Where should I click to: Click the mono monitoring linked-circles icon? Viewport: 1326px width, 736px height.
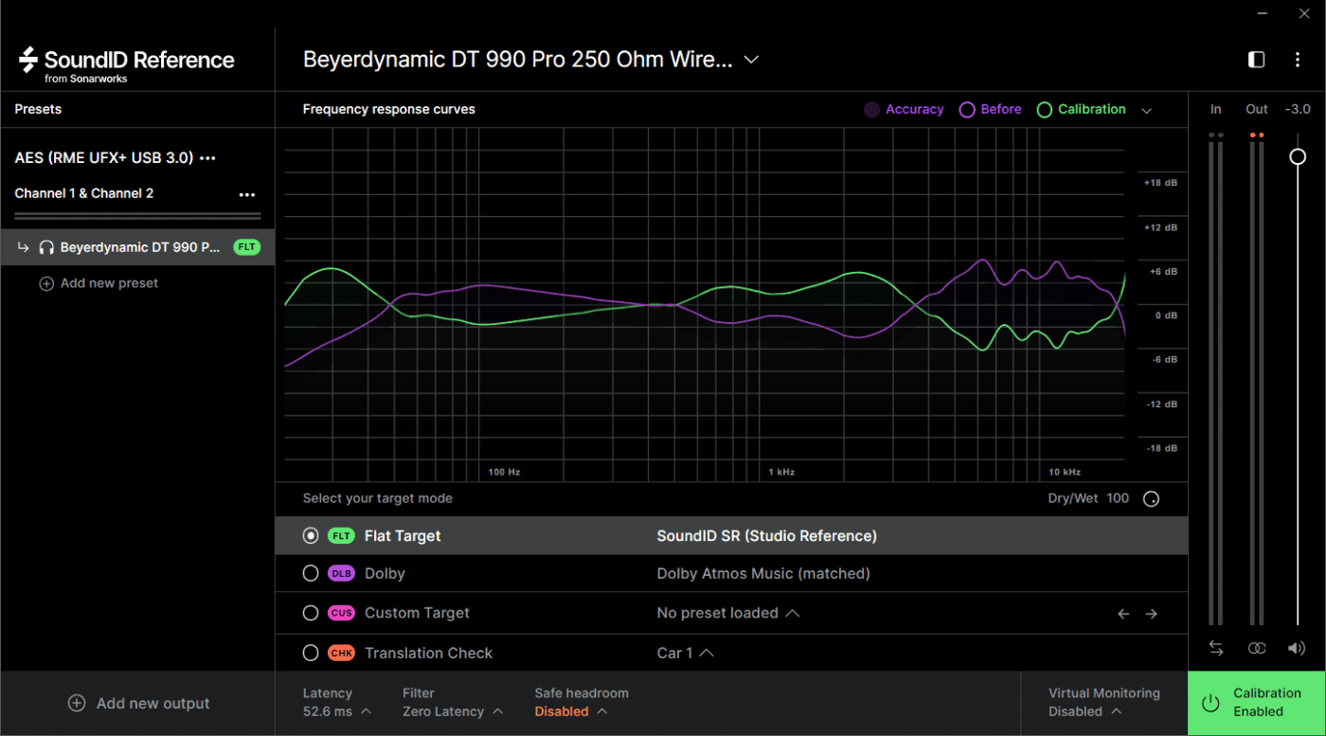(1257, 648)
